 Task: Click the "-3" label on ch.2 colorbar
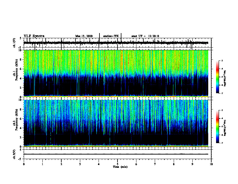click(x=222, y=110)
